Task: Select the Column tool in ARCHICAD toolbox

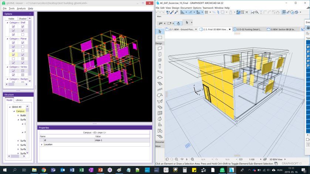Action: (160, 66)
